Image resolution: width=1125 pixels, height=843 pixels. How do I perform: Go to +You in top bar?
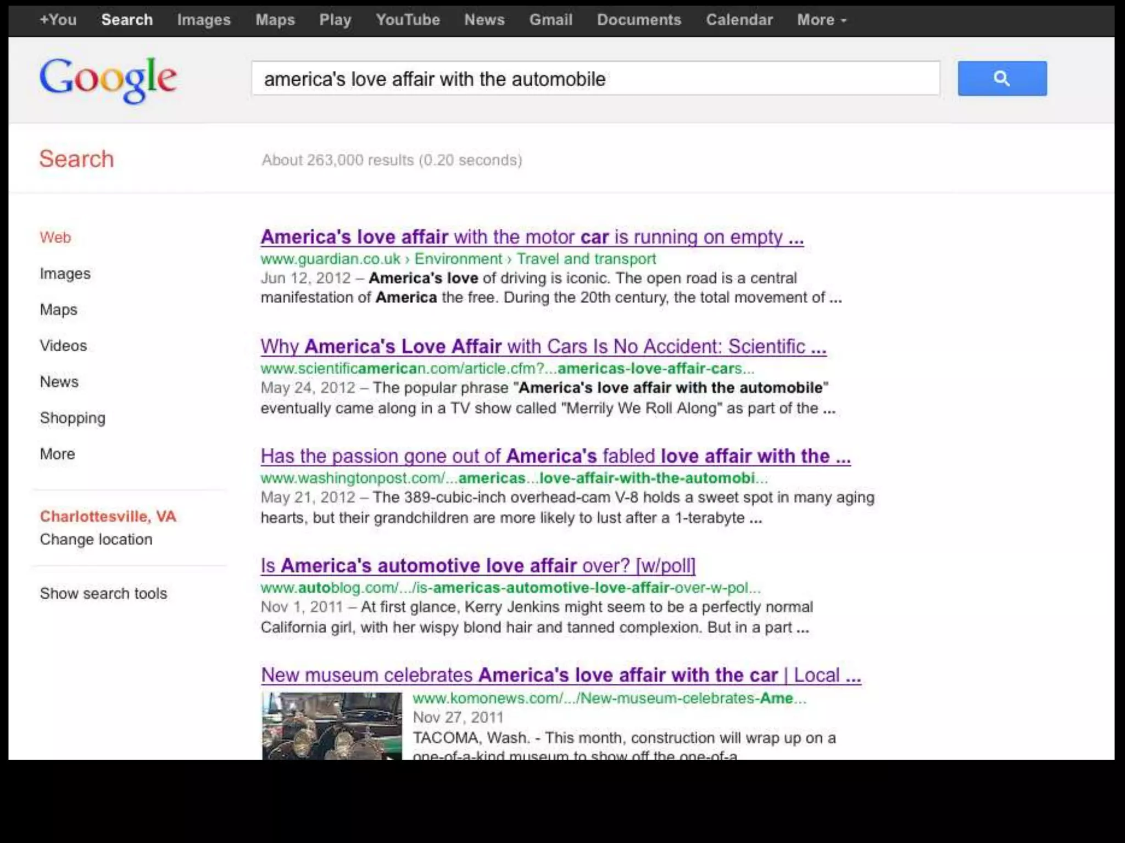tap(58, 20)
